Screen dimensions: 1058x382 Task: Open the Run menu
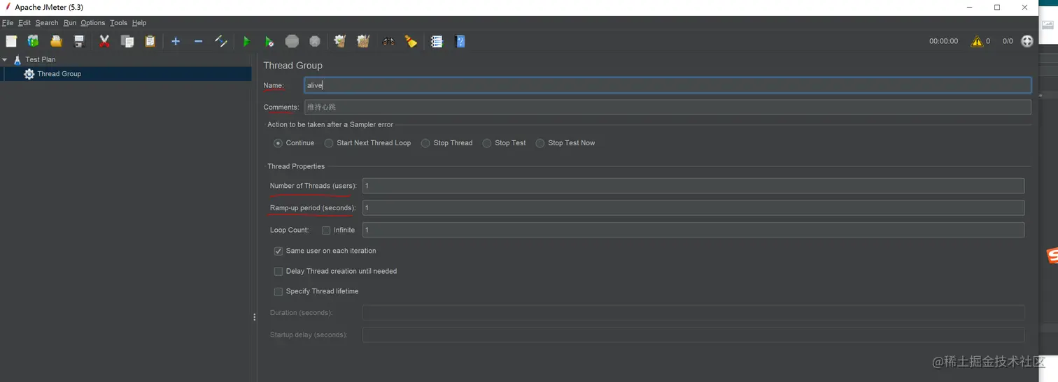[70, 23]
